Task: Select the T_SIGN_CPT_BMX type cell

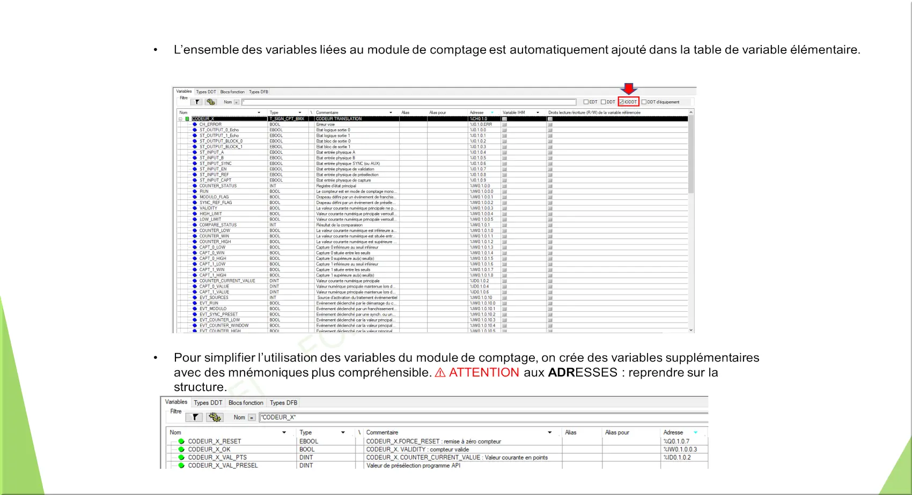Action: [287, 119]
